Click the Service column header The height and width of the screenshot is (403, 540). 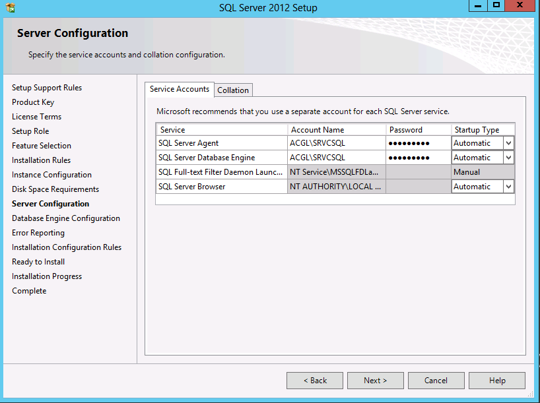point(222,130)
